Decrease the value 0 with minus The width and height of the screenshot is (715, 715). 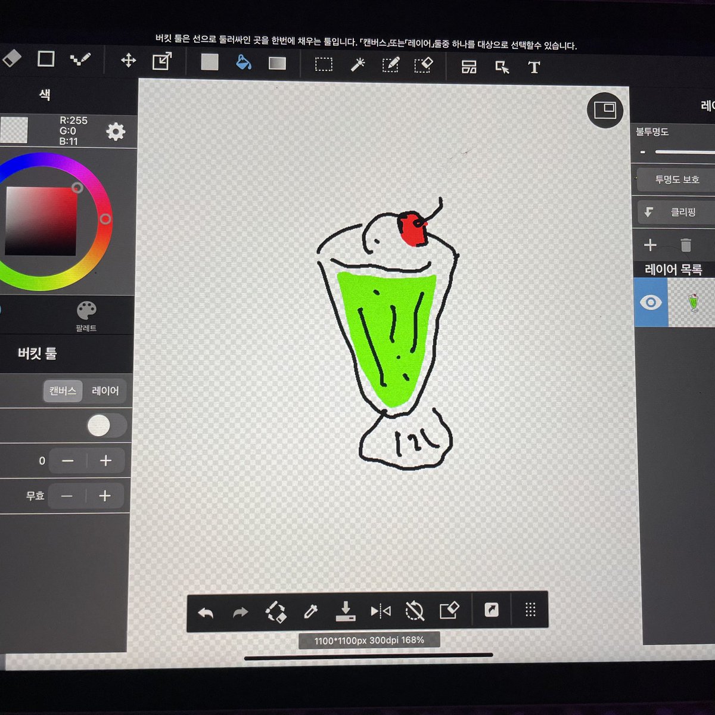68,461
